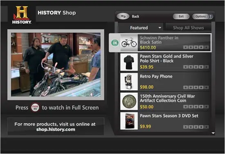Click the star rating for Schwinn Panther
Screen dimensions: 225x154
click(x=196, y=47)
